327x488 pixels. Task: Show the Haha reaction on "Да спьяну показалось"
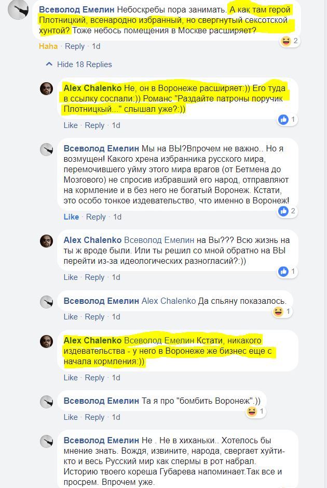pyautogui.click(x=282, y=311)
